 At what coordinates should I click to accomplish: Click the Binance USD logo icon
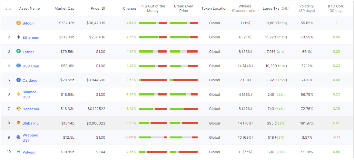point(18,94)
